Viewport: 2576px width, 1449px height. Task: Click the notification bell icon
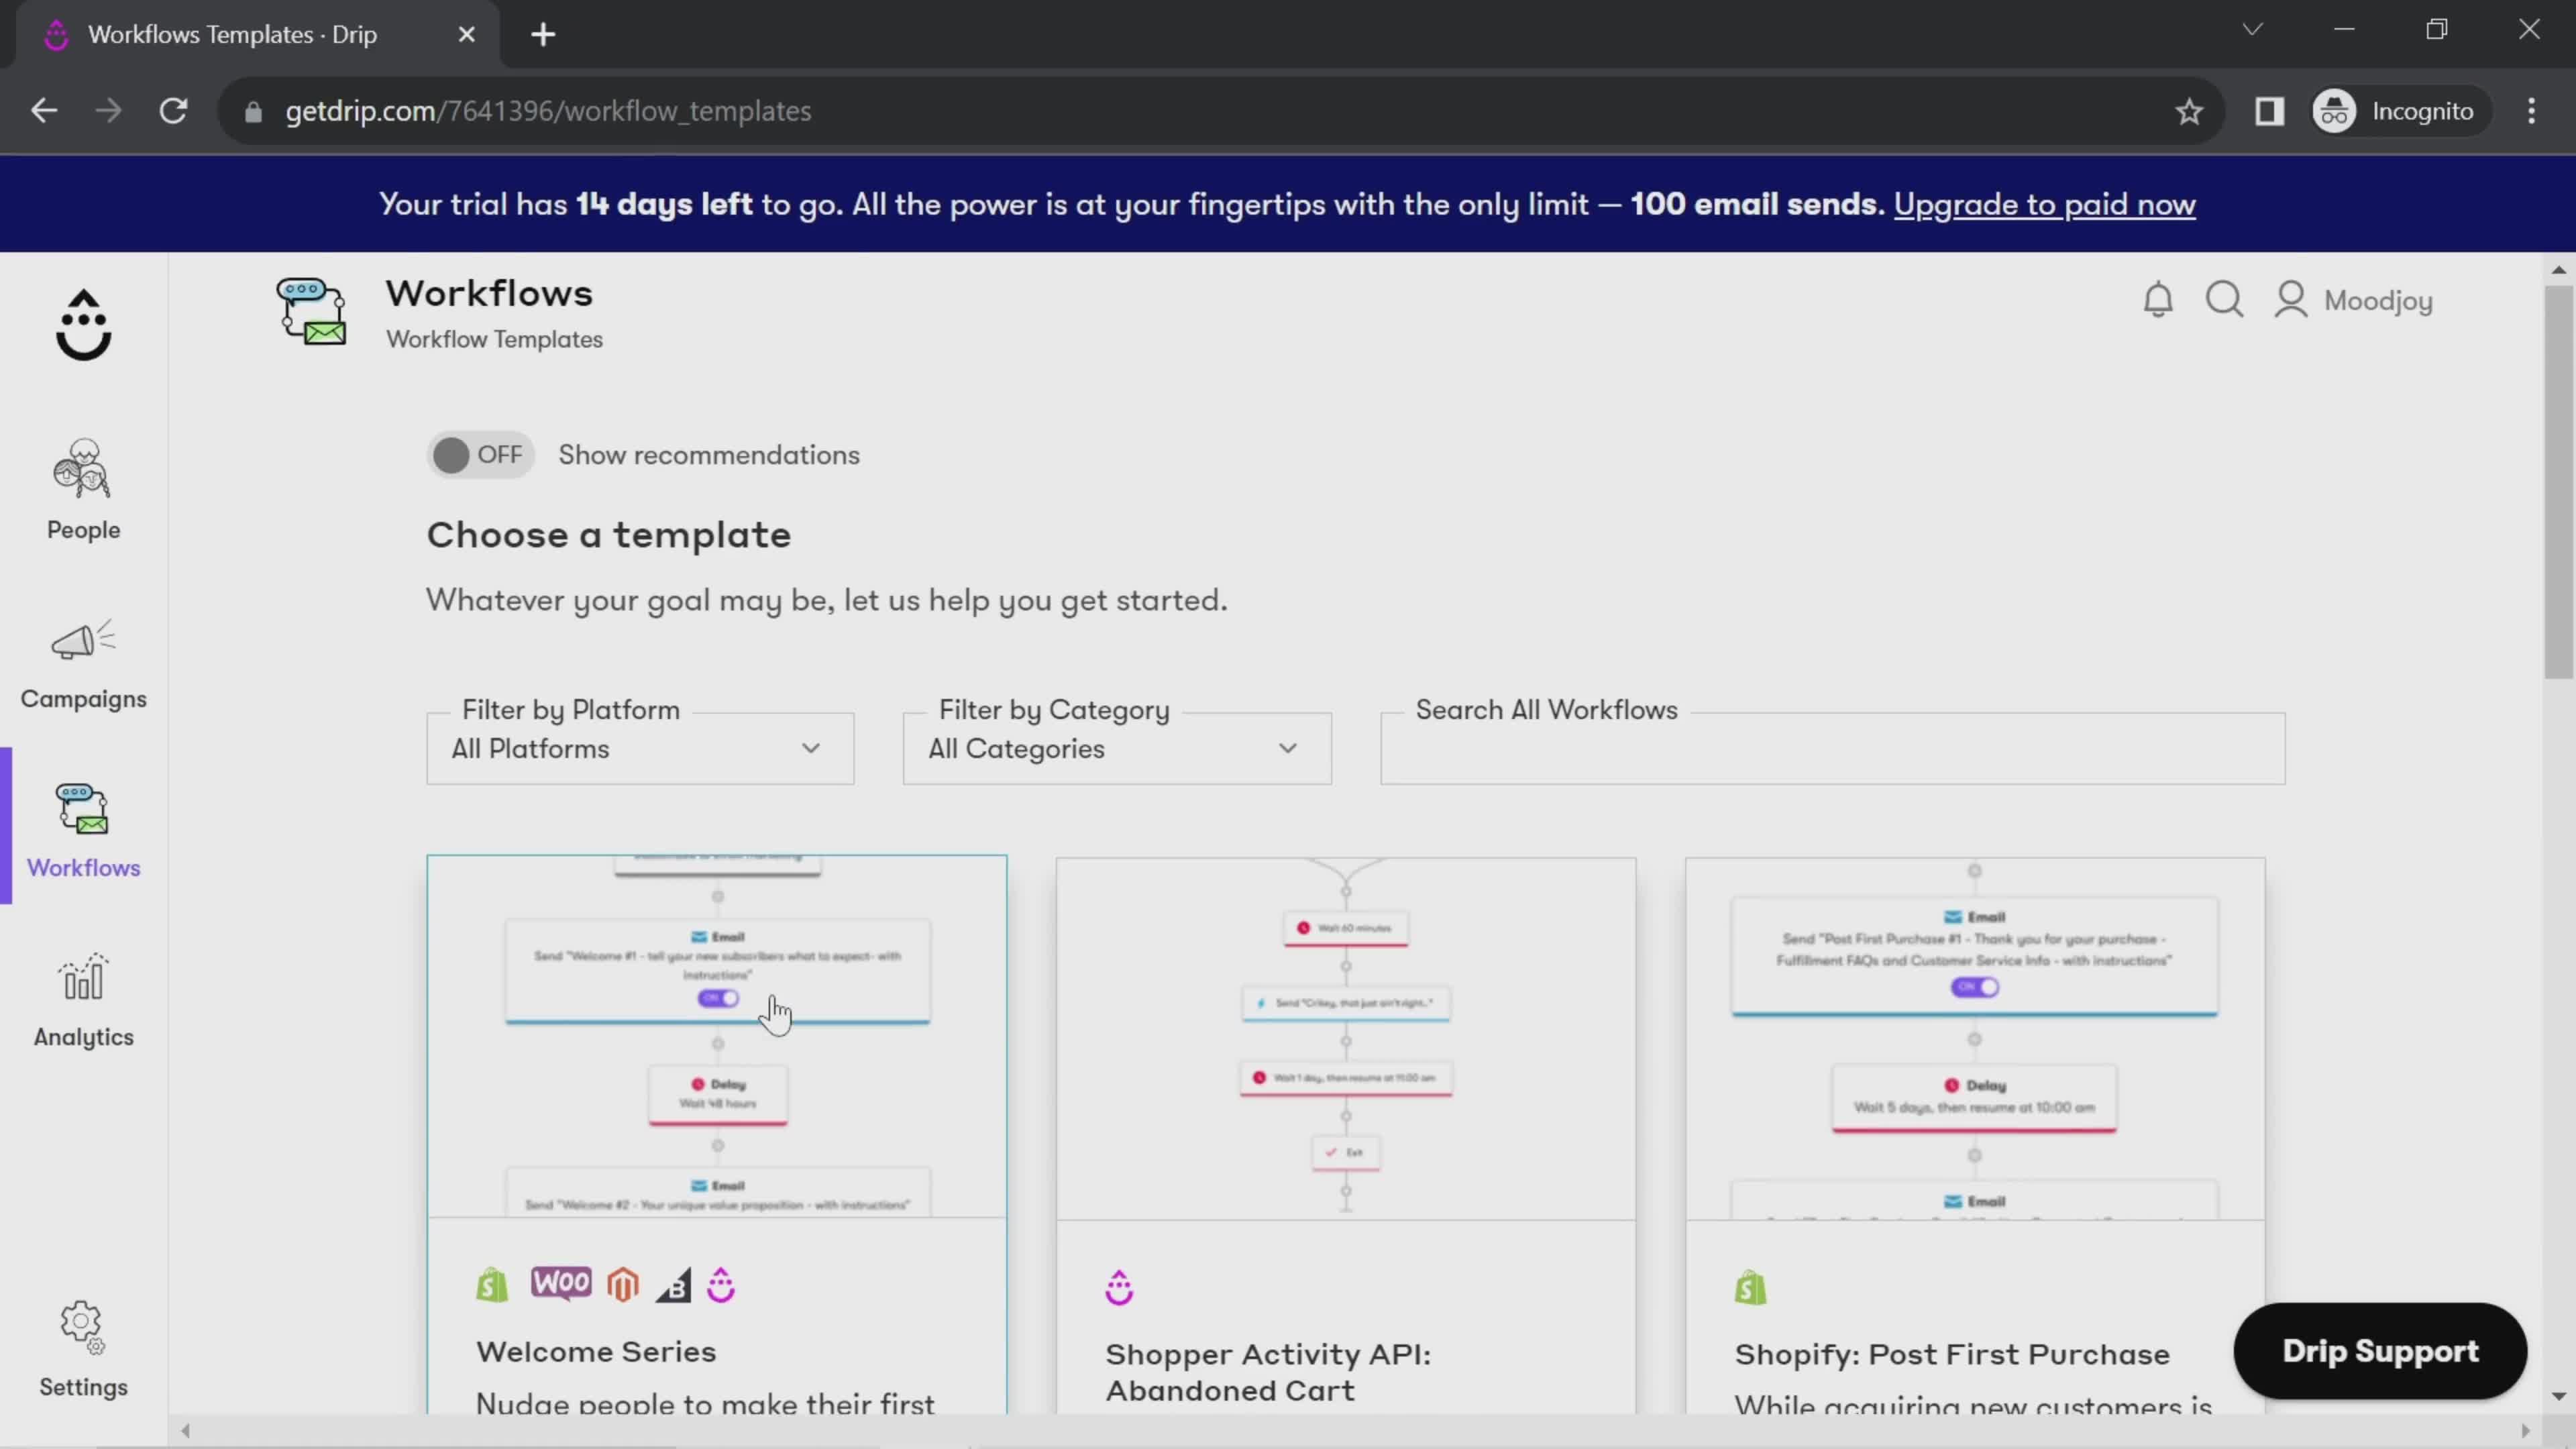point(2159,299)
